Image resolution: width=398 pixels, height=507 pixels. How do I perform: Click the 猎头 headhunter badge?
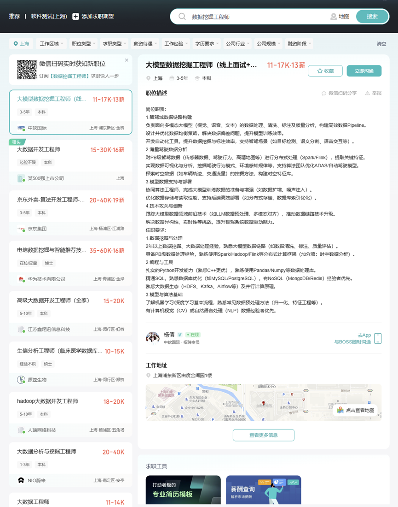coord(17,142)
